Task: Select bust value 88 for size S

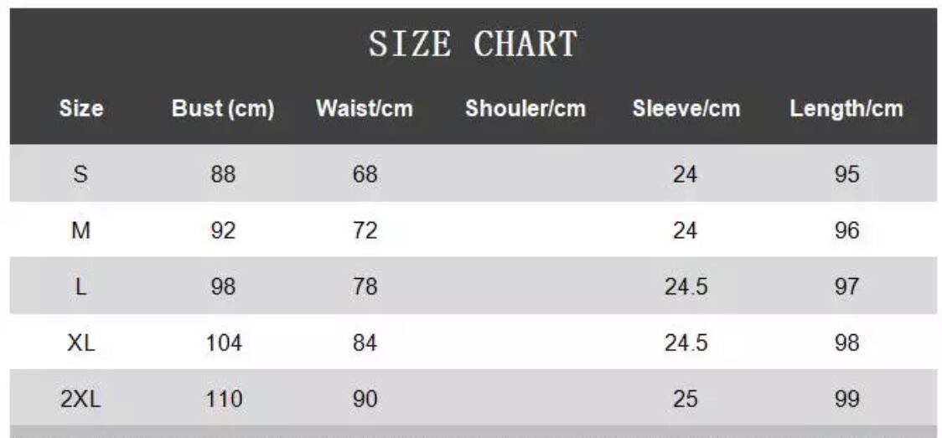Action: 224,174
